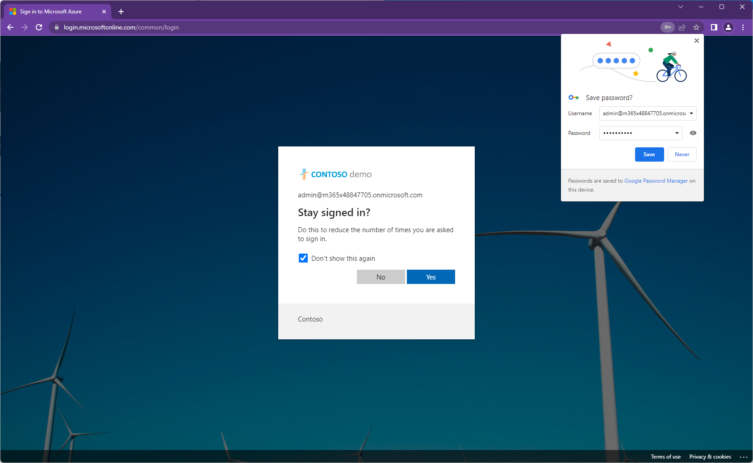Open the tab search chevron
Screen dimensions: 753x463
coord(681,7)
